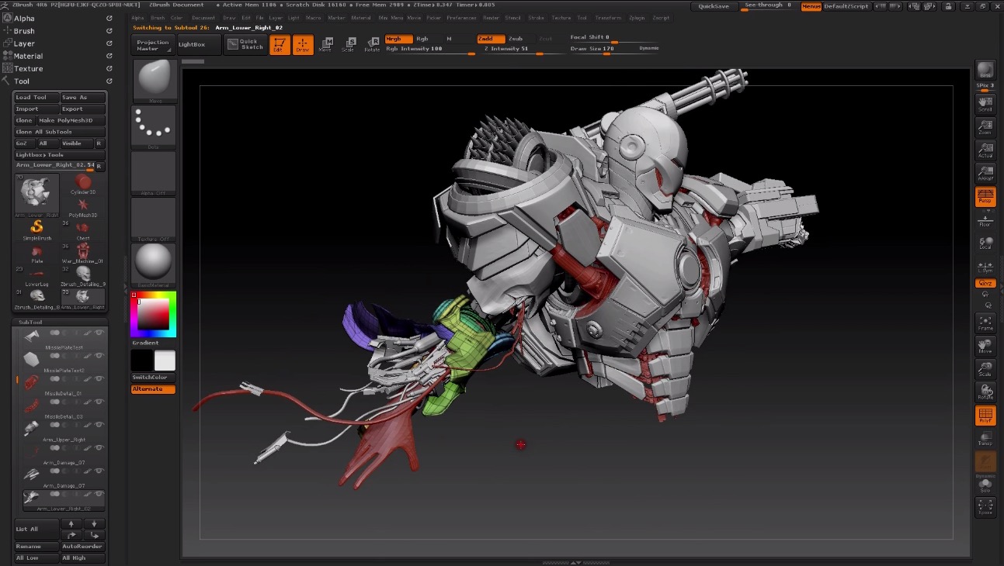The height and width of the screenshot is (566, 1004).
Task: Click the AAHalf view icon
Action: pyautogui.click(x=985, y=174)
